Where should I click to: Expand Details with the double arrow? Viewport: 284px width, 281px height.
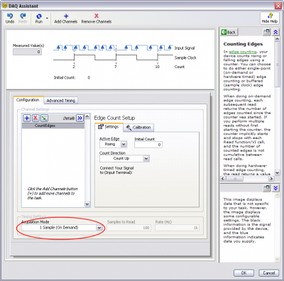80,118
